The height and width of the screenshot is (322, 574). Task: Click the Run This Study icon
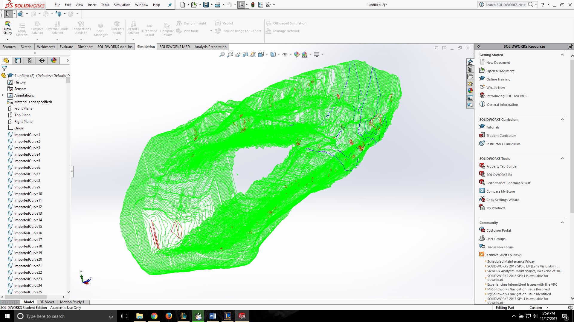click(117, 29)
